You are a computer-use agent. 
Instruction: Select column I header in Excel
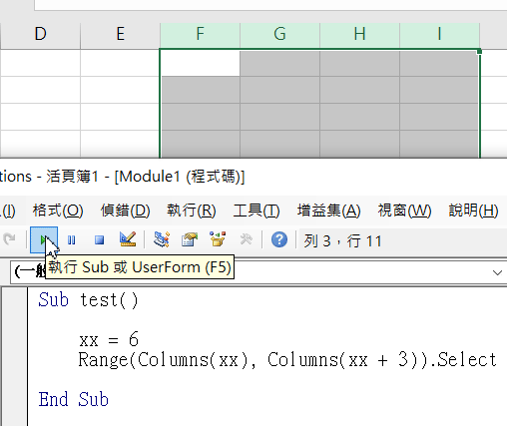[439, 34]
